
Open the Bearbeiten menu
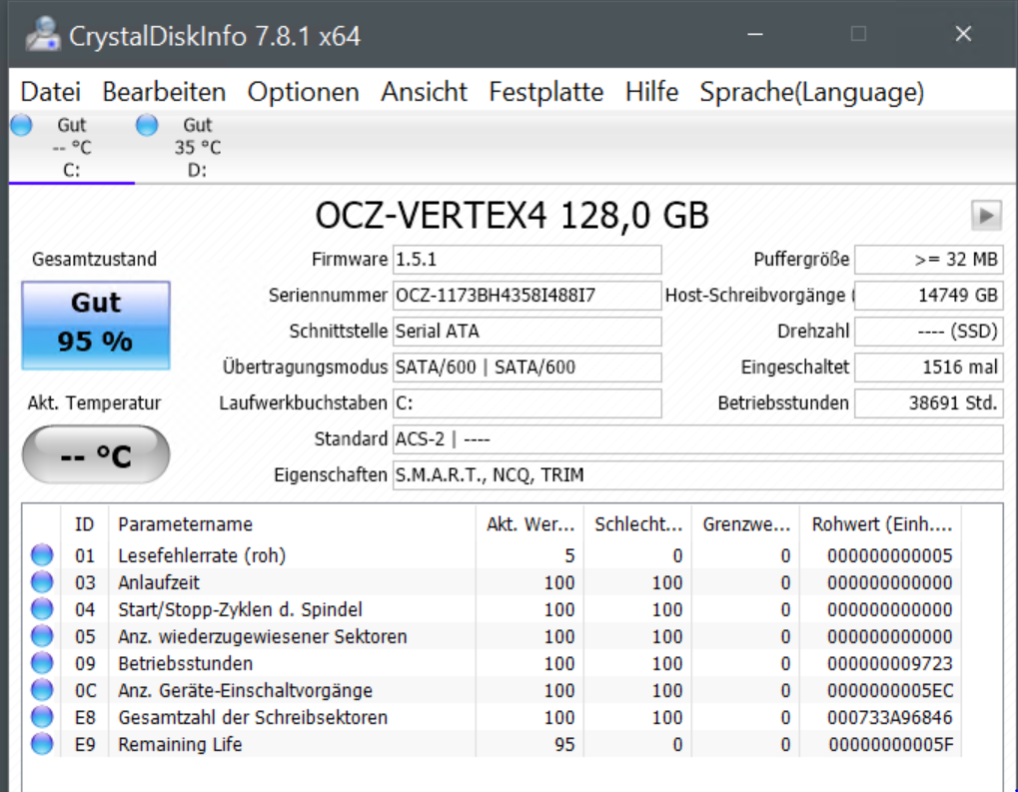pos(164,92)
